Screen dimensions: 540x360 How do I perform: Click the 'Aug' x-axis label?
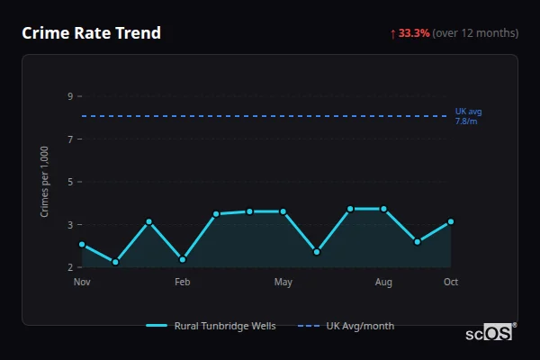click(383, 283)
